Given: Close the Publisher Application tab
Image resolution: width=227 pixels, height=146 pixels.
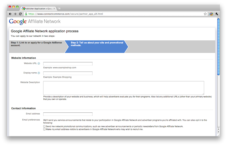Looking at the screenshot, I should [x=54, y=9].
